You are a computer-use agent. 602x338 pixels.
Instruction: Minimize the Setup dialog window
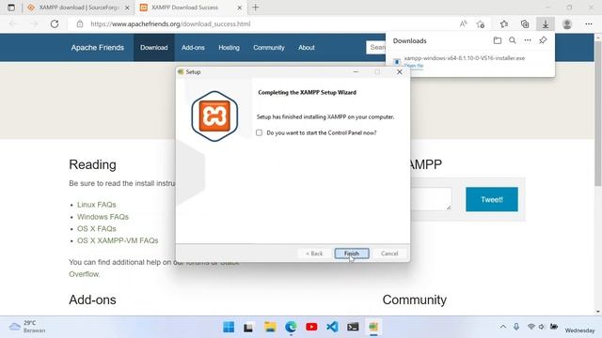(x=356, y=71)
